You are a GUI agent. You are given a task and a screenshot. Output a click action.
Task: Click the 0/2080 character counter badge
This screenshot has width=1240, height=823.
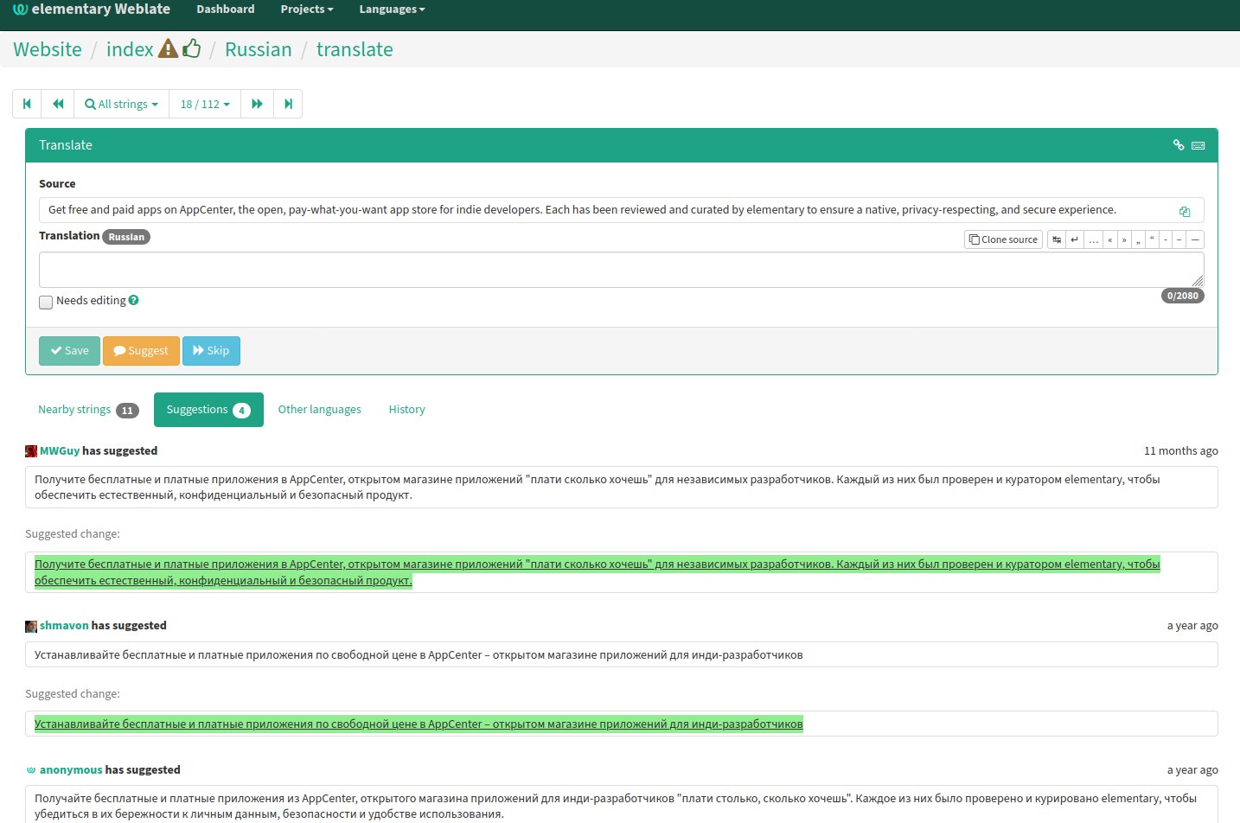pos(1182,296)
